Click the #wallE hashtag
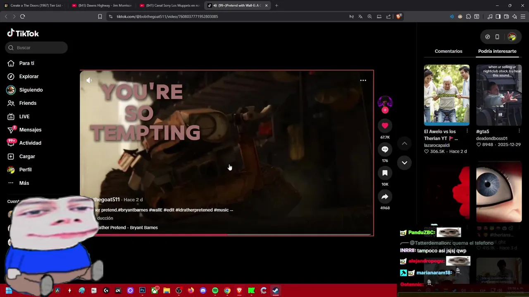The height and width of the screenshot is (297, 529). (156, 210)
